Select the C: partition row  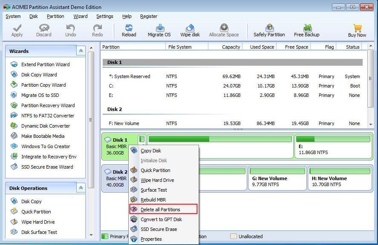pyautogui.click(x=233, y=86)
